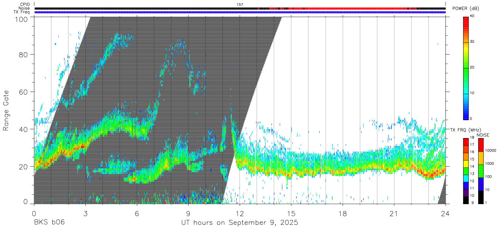Click the 'POWER (dB)' colorbar heading

[465, 9]
